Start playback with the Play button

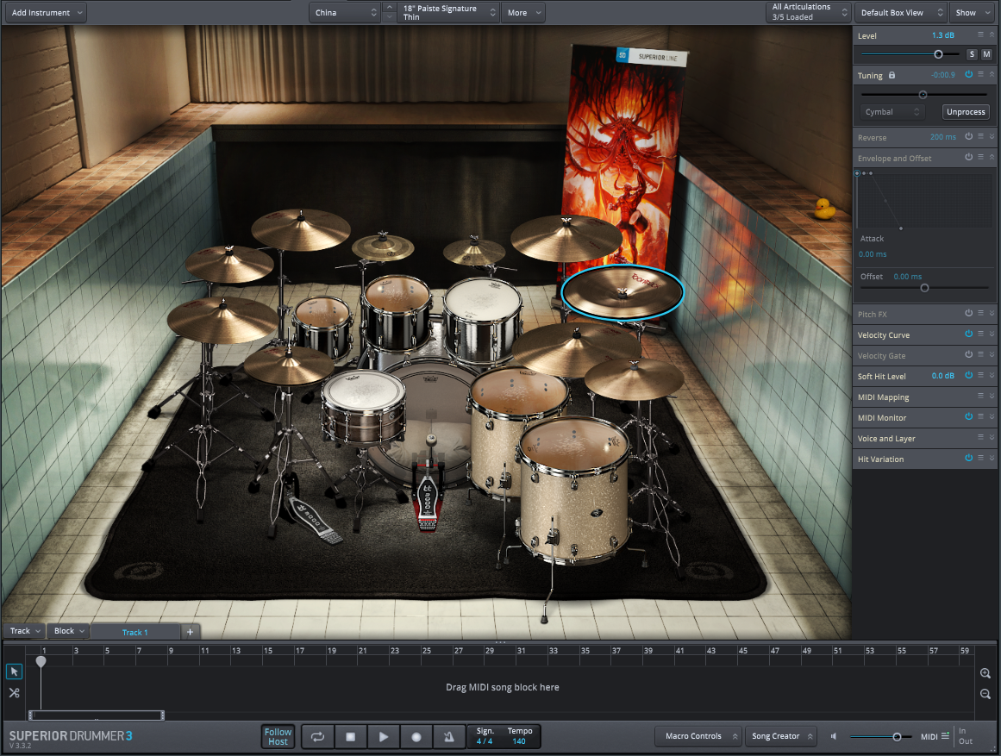[384, 737]
